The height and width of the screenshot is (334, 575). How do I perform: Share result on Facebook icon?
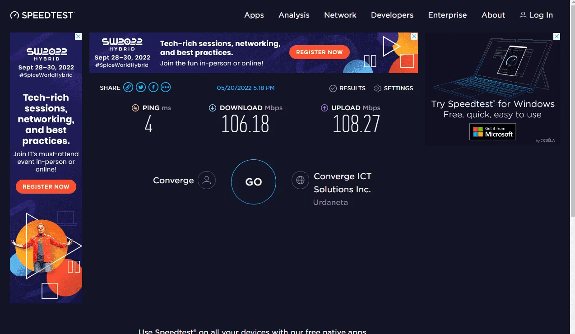153,88
